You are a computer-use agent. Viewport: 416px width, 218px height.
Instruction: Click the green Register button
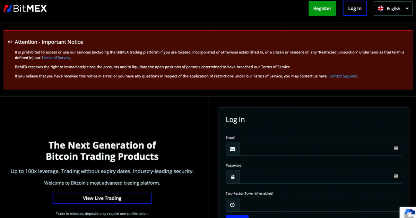click(322, 8)
